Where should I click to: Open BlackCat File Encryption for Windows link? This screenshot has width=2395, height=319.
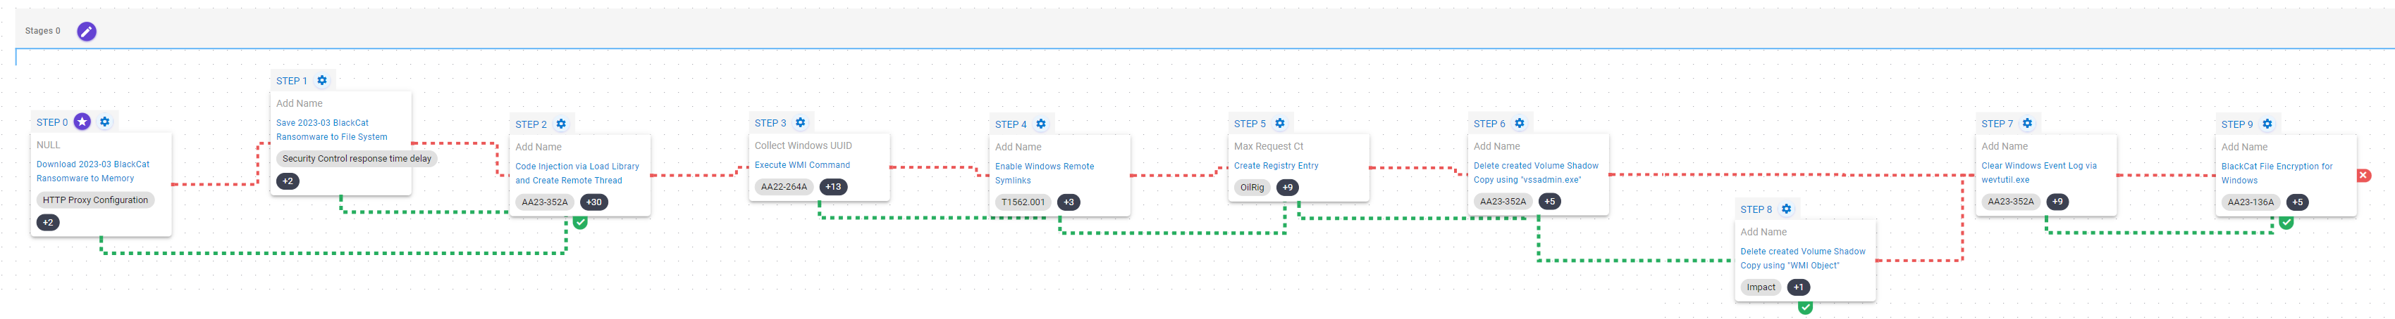click(2276, 174)
